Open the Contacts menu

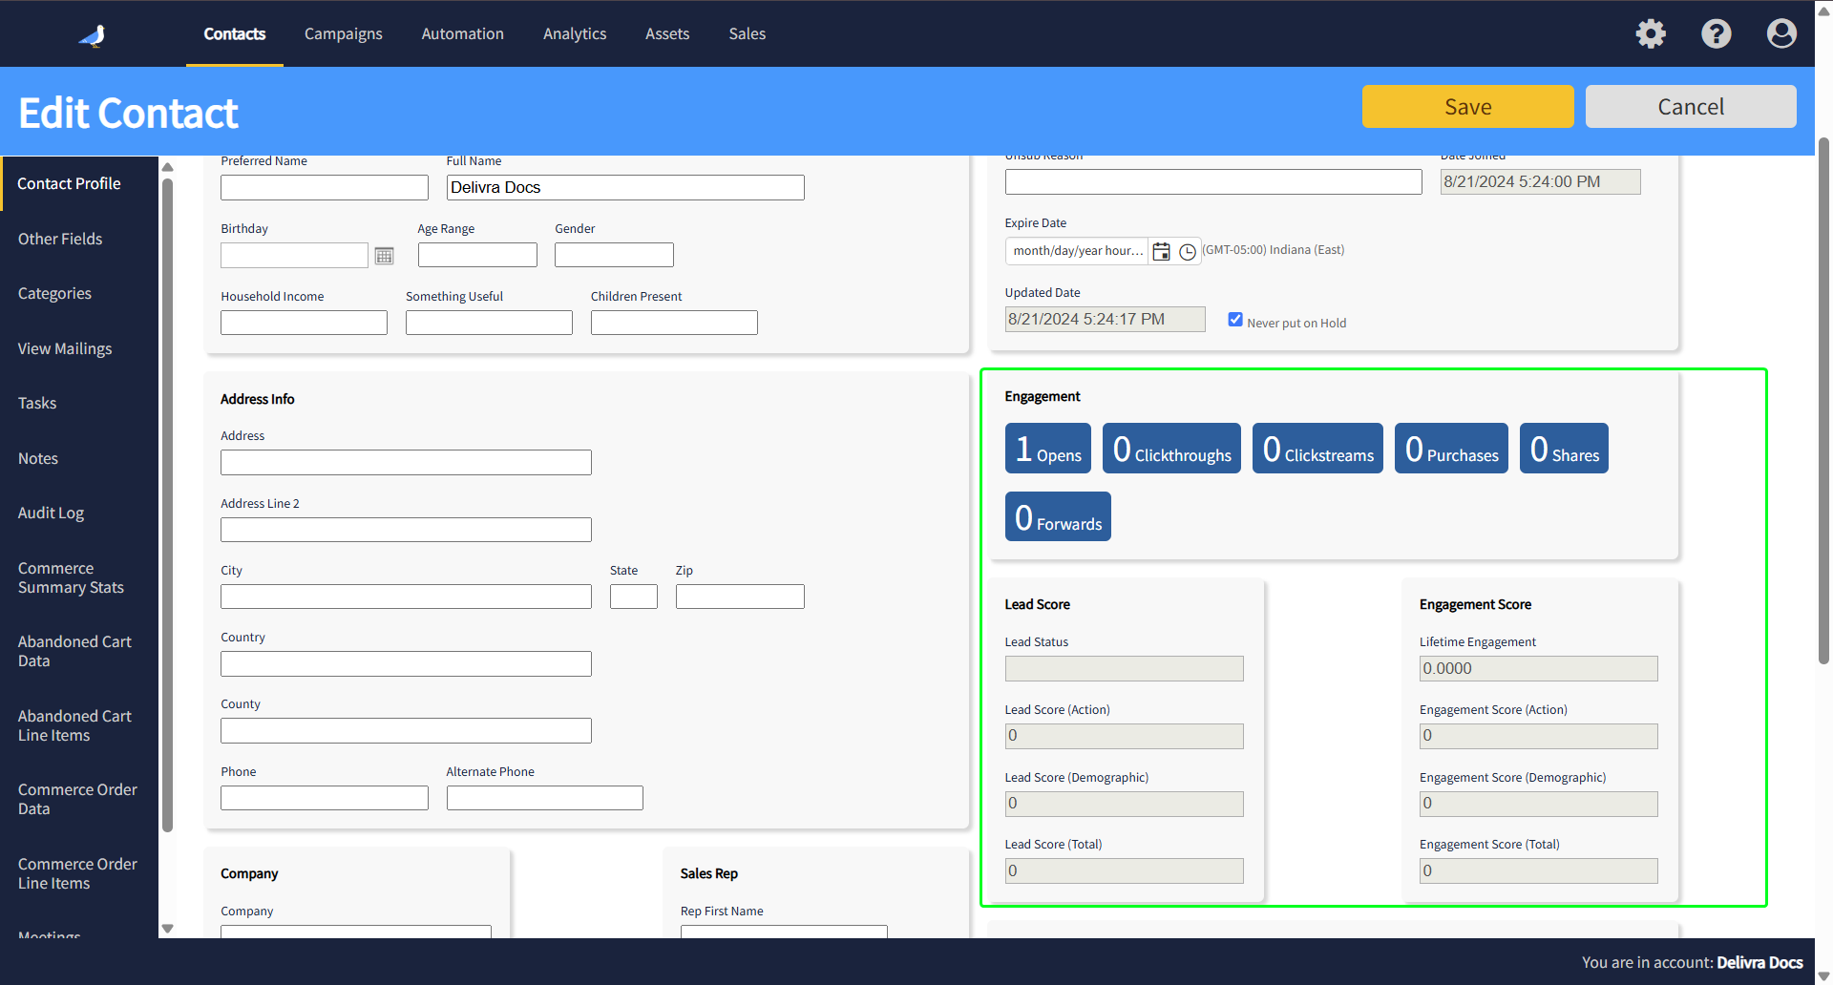tap(235, 33)
